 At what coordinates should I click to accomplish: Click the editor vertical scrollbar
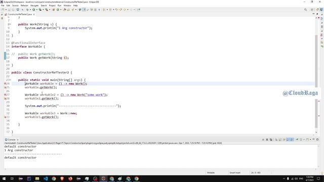[316, 81]
